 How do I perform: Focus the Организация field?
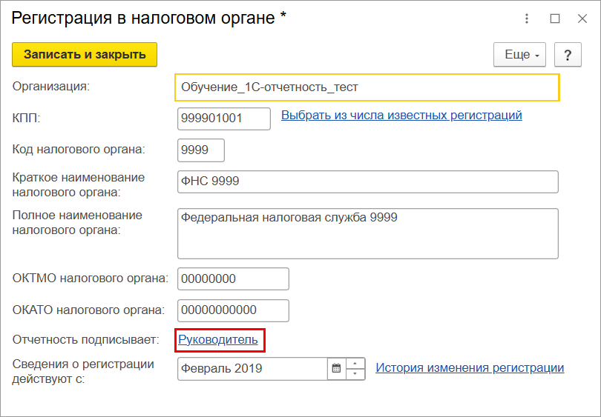[x=367, y=87]
